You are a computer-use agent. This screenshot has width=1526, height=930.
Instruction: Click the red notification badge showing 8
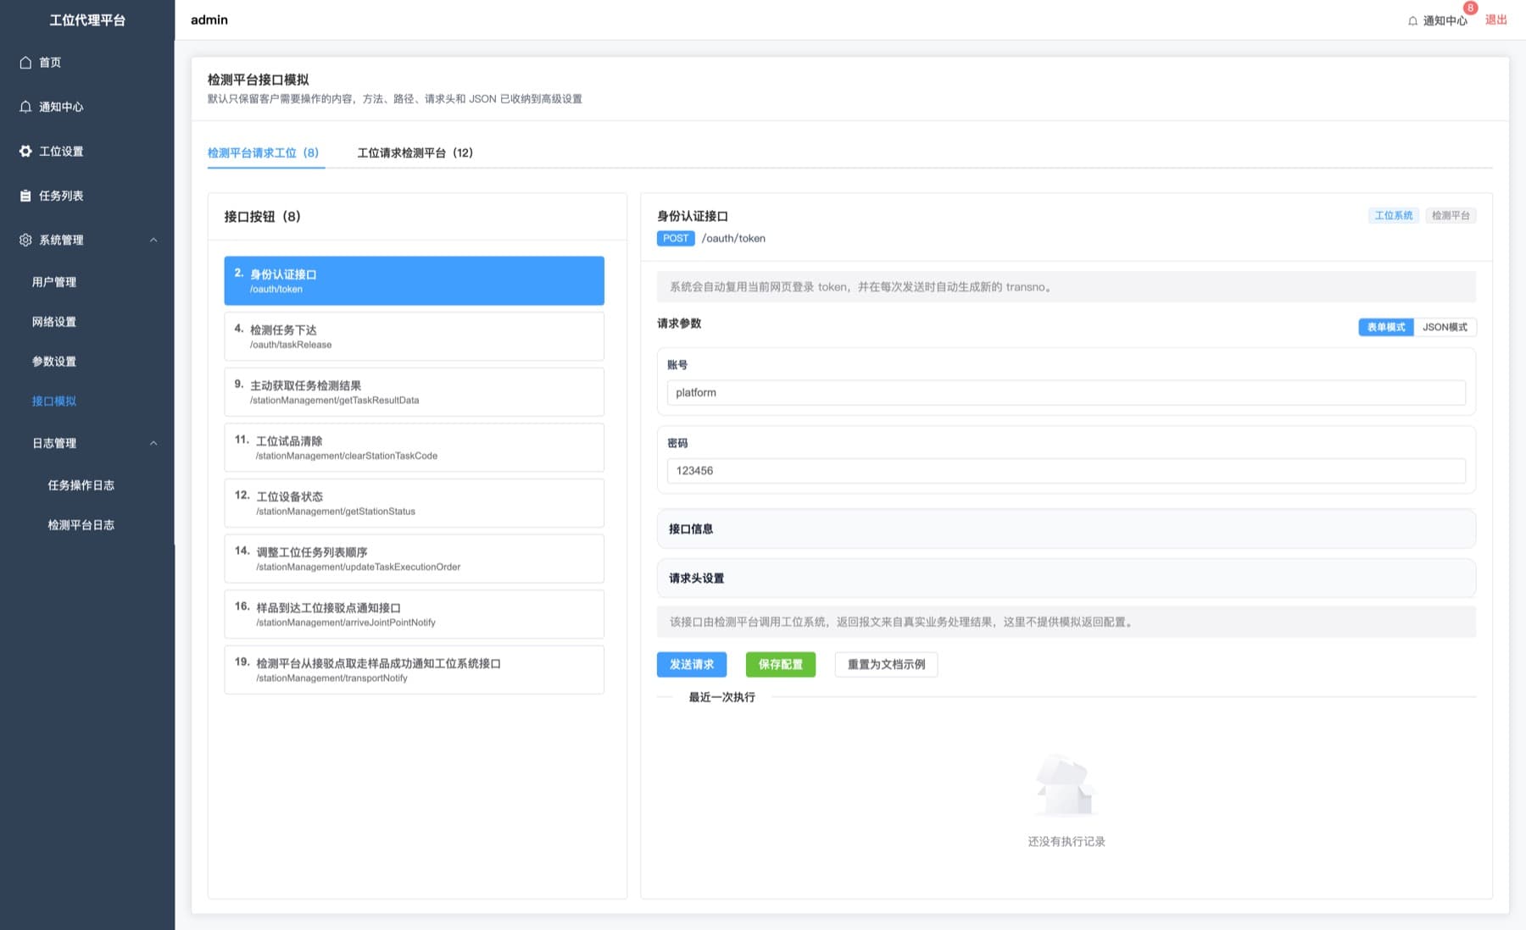coord(1470,8)
